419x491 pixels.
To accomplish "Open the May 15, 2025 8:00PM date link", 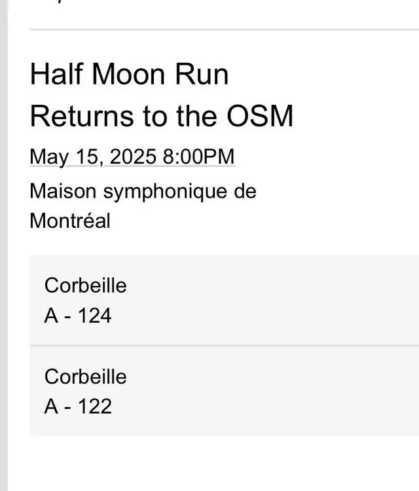I will pyautogui.click(x=132, y=156).
